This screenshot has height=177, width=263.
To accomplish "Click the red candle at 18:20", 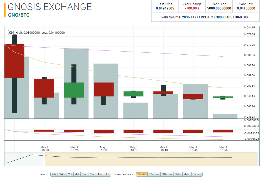I will (x=44, y=88).
